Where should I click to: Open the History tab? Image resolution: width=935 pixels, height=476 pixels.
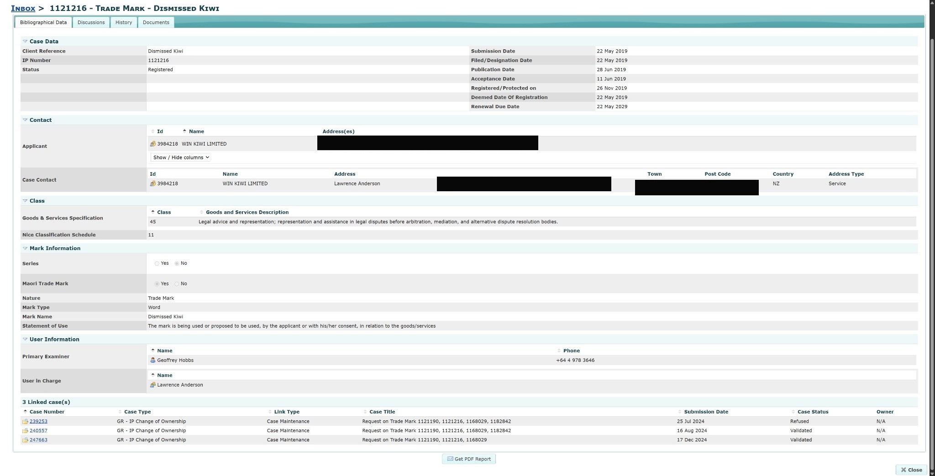coord(123,22)
